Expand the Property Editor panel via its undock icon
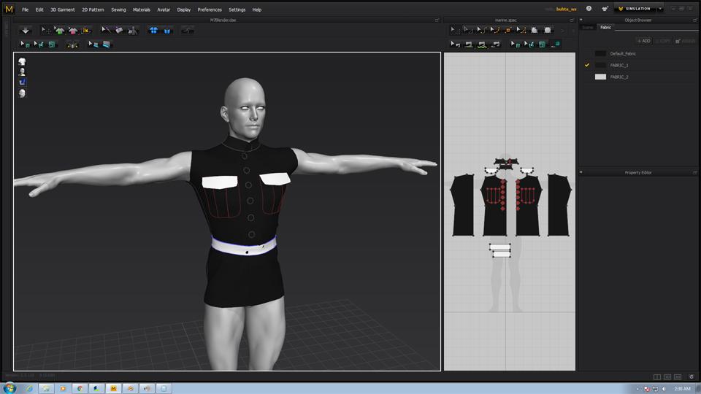 [695, 172]
